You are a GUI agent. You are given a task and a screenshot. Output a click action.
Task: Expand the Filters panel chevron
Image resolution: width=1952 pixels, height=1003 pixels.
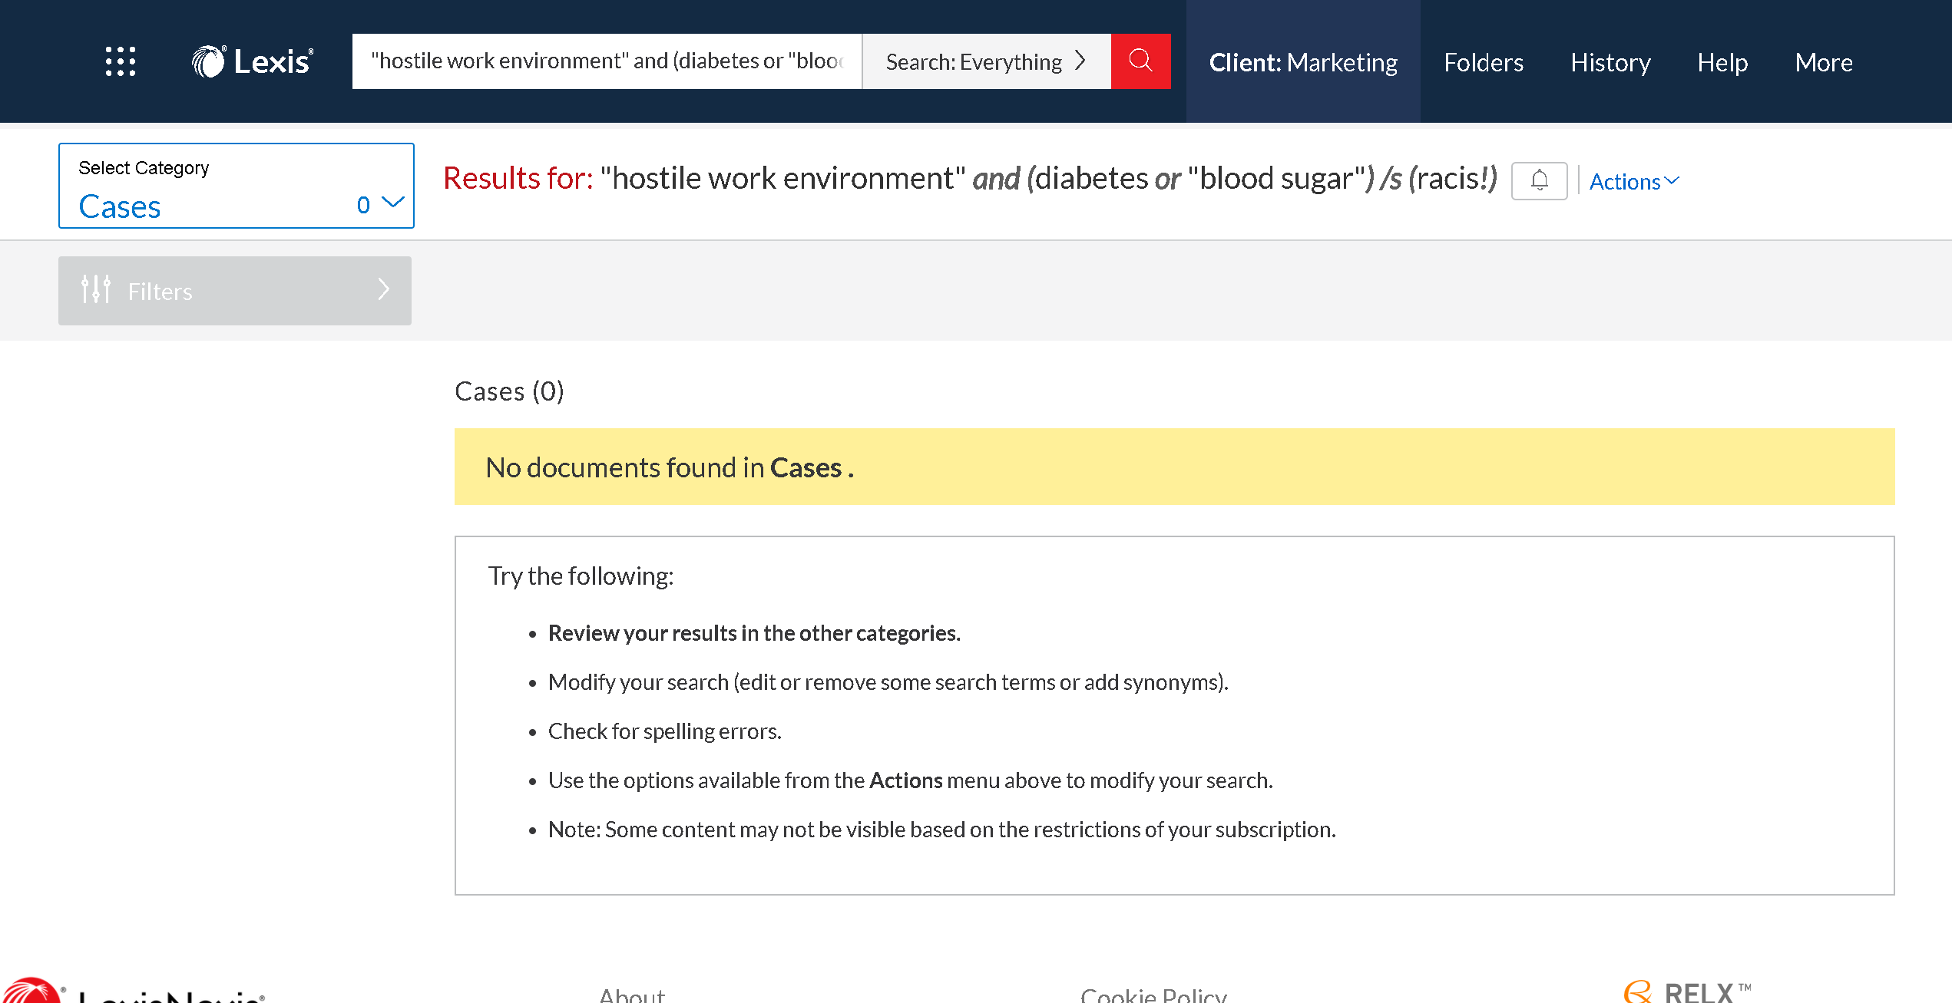point(384,290)
